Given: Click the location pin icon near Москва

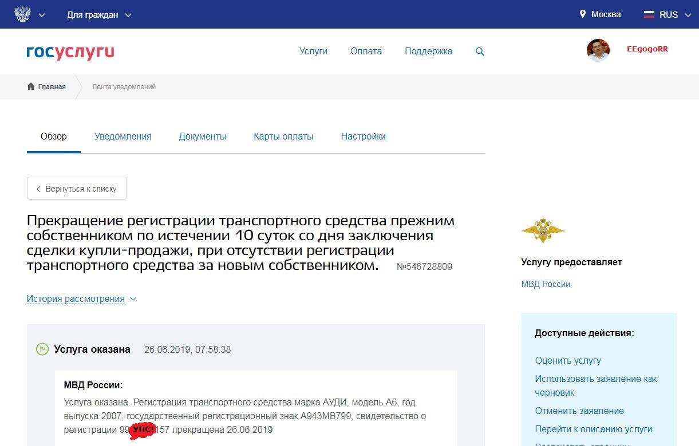Looking at the screenshot, I should coord(583,14).
